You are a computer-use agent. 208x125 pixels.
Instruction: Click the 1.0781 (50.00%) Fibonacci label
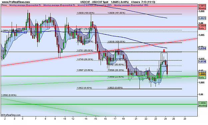[85, 50]
